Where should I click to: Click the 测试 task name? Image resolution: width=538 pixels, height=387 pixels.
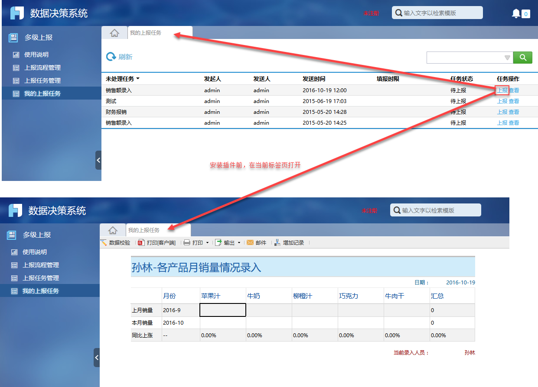(111, 101)
